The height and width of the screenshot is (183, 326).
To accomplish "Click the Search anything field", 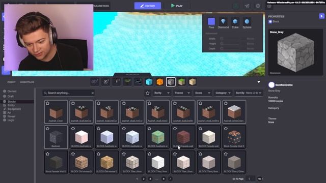I will [69, 93].
